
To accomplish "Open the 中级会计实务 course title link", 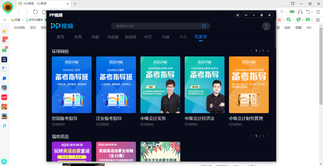I will tap(153, 118).
